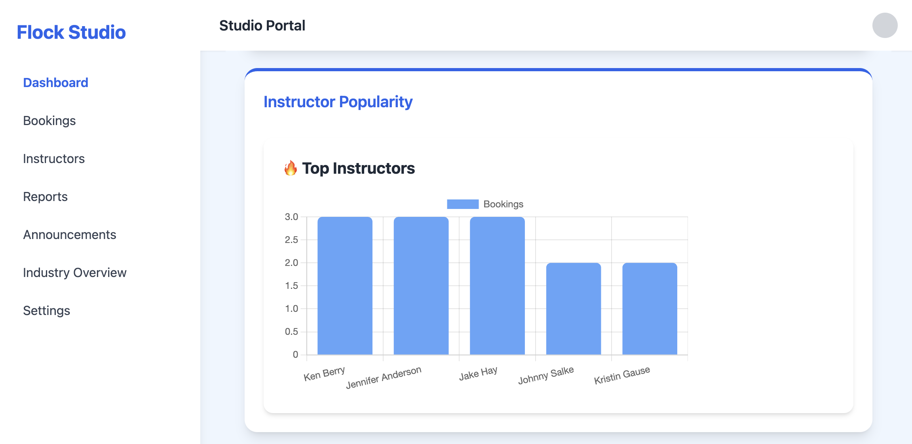
Task: Select Industry Overview in the sidebar
Action: coord(75,272)
